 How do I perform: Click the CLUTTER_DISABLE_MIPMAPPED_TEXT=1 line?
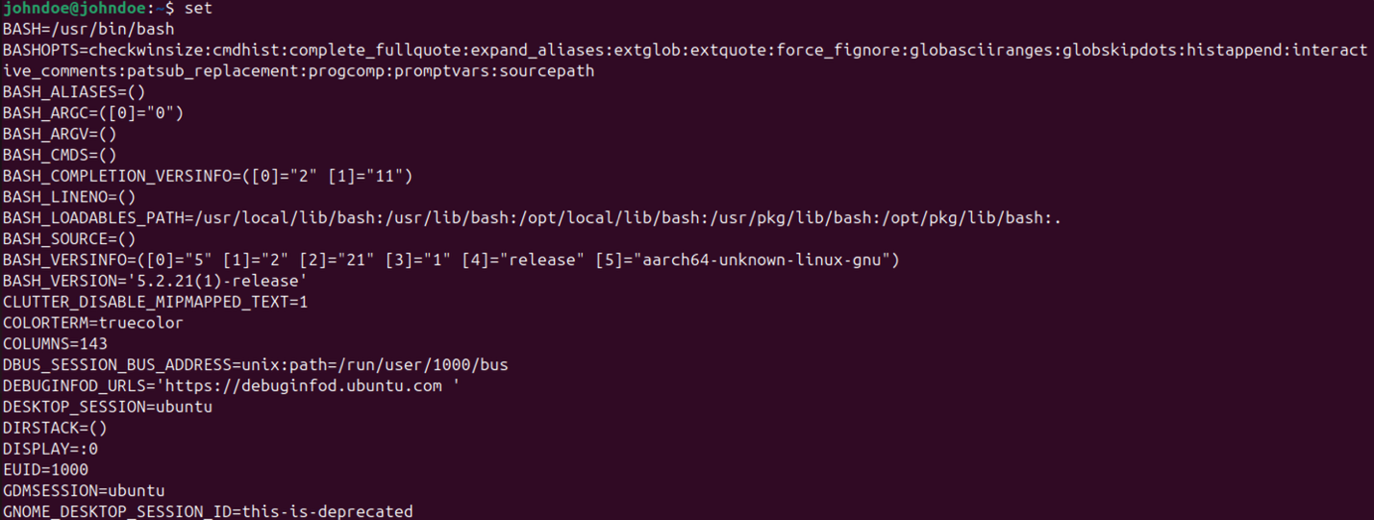pyautogui.click(x=155, y=302)
